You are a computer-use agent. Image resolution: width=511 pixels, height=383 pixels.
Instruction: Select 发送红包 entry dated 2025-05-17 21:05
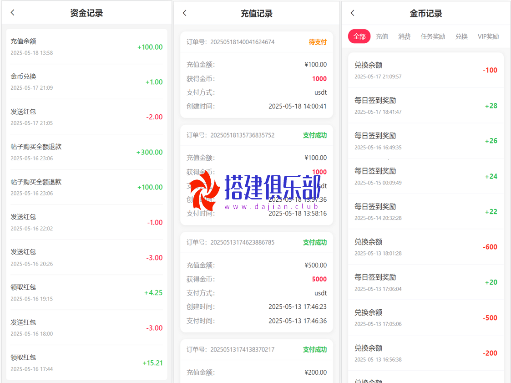(x=87, y=117)
